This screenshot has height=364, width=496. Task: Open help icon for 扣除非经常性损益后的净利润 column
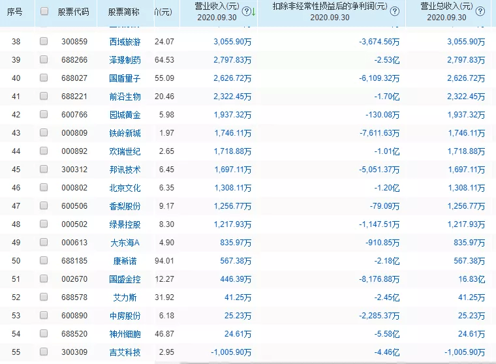pos(394,12)
